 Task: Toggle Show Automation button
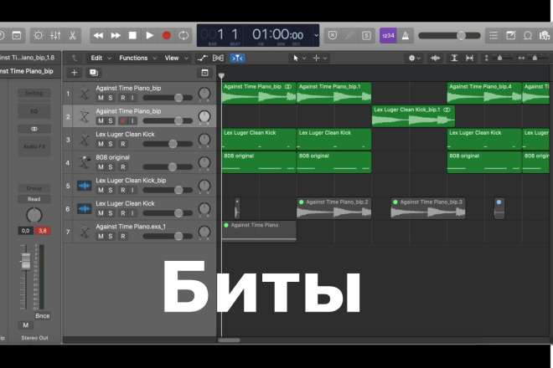point(203,58)
